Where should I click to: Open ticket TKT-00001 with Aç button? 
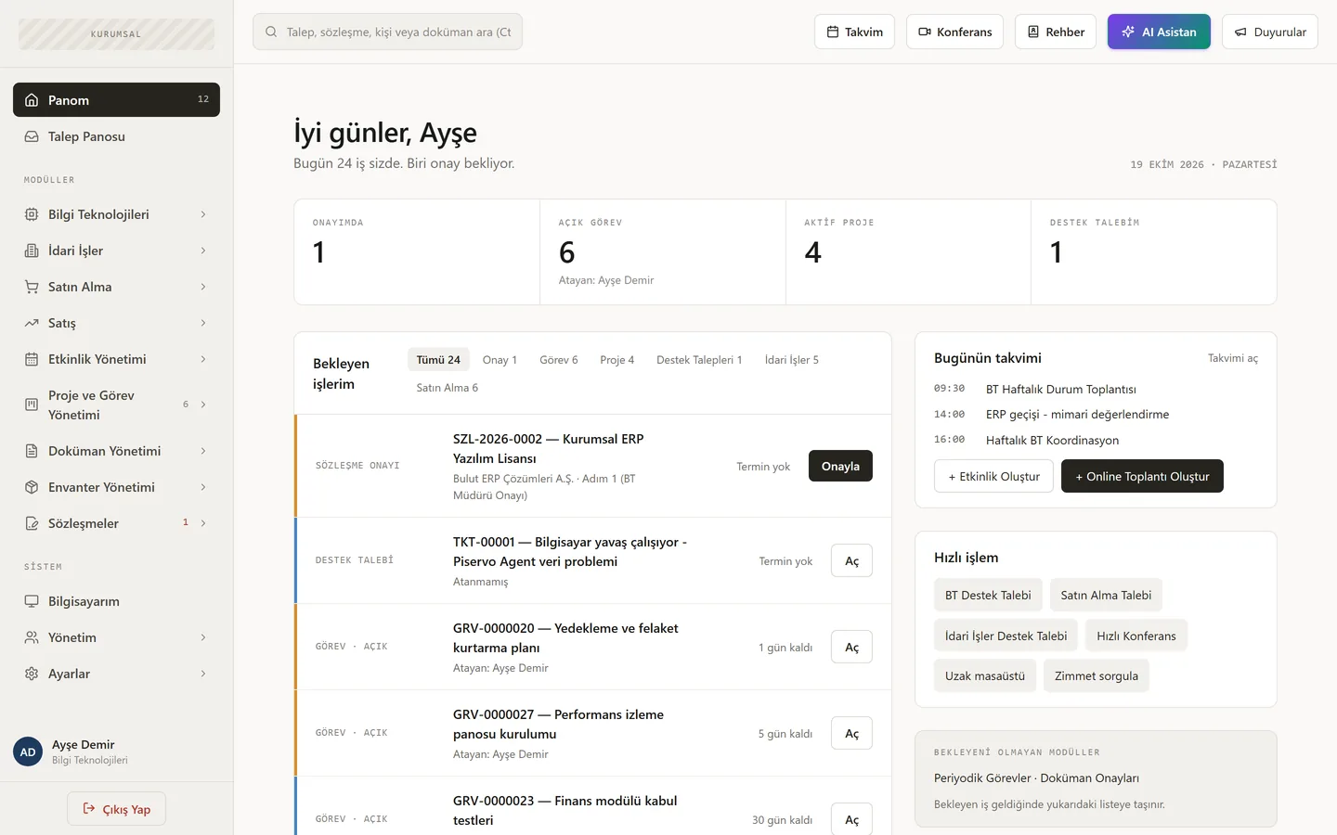coord(851,560)
